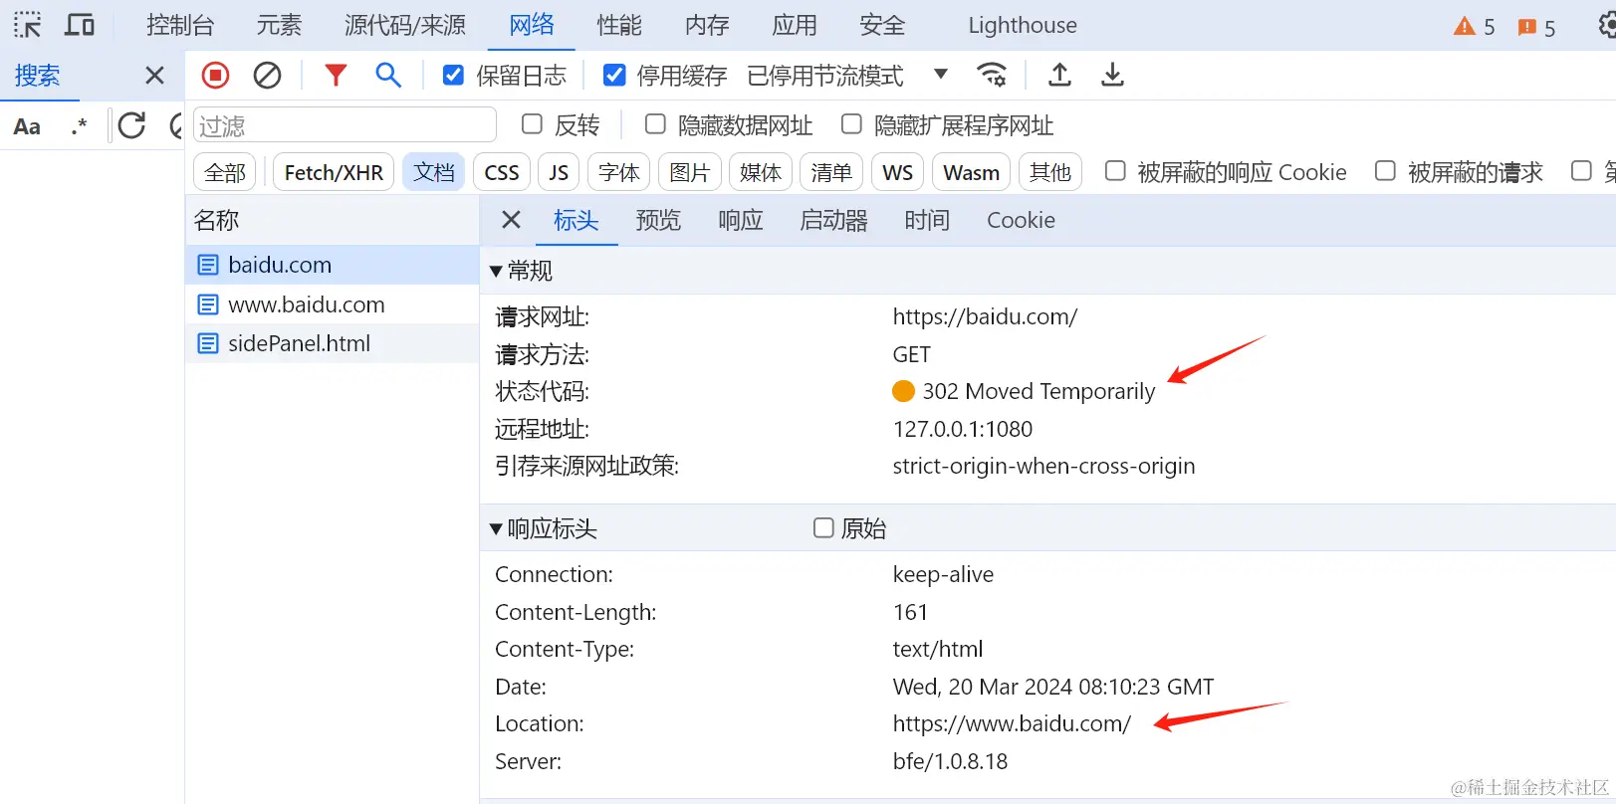Select the www.baidu.com request row
Viewport: 1616px width, 804px height.
tap(333, 304)
